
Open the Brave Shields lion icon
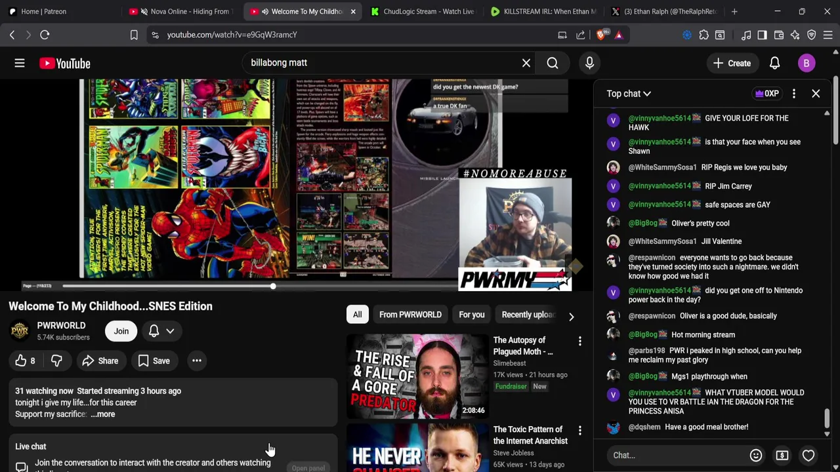[601, 35]
